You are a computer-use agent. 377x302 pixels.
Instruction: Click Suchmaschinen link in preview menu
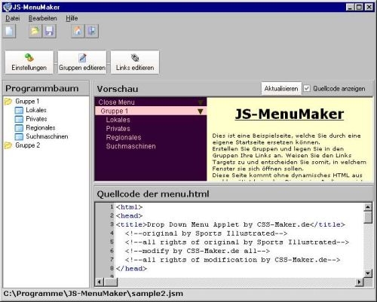tap(130, 146)
